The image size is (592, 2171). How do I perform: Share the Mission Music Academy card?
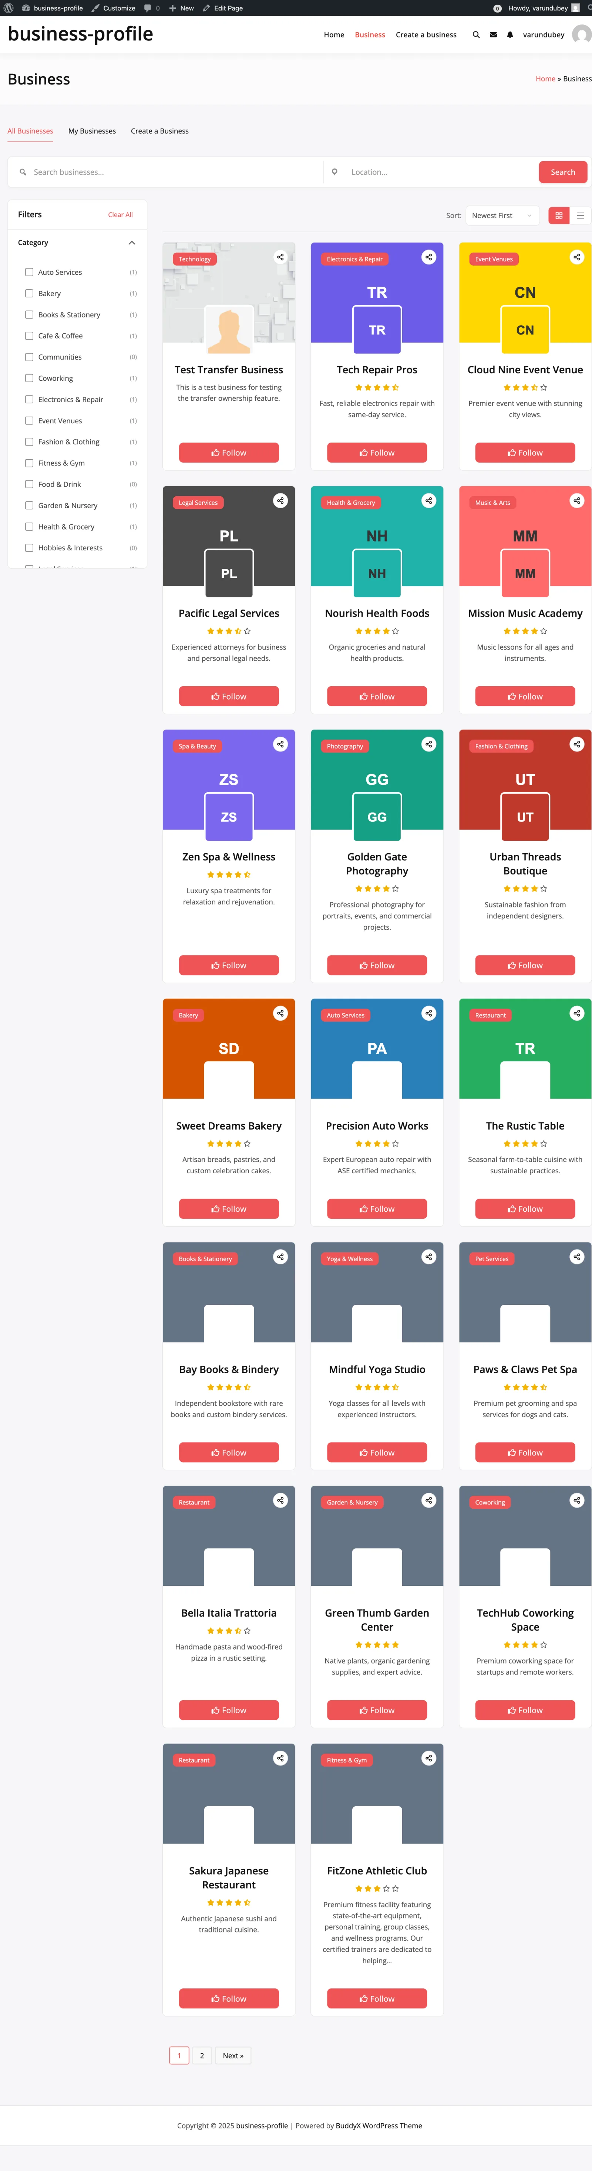[x=577, y=501]
